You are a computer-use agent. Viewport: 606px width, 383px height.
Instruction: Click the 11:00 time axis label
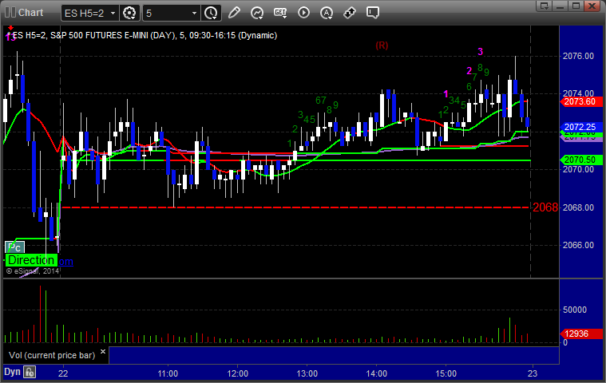(x=168, y=373)
